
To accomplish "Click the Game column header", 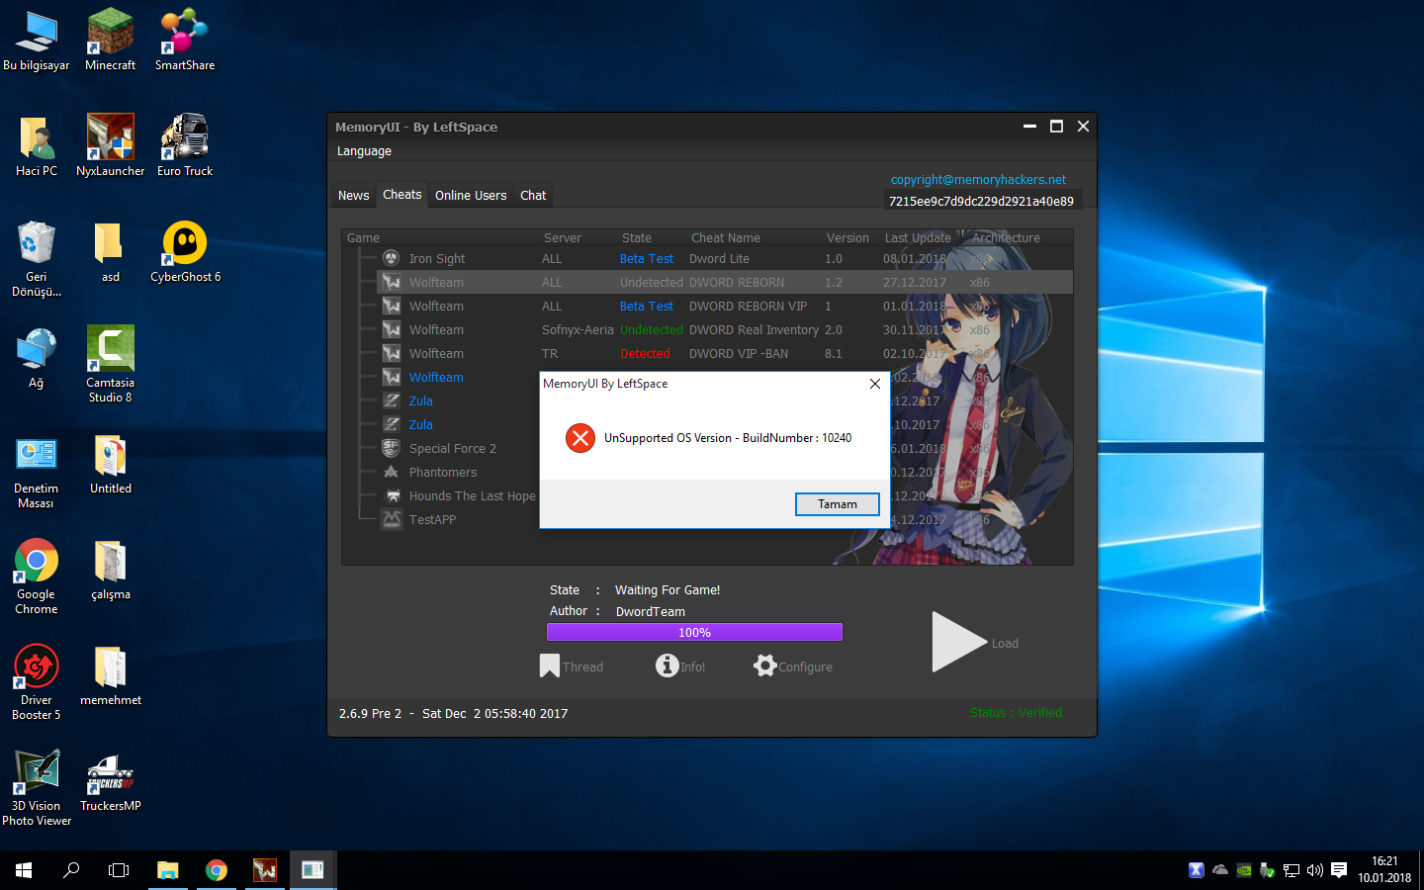I will pyautogui.click(x=363, y=238).
